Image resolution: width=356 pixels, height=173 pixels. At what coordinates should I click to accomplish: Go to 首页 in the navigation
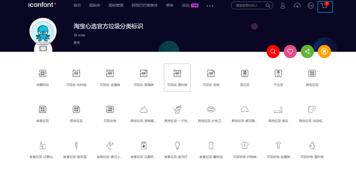[x=77, y=5]
